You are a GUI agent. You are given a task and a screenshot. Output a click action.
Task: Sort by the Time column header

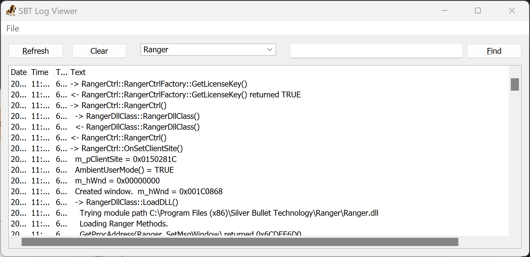coord(41,72)
